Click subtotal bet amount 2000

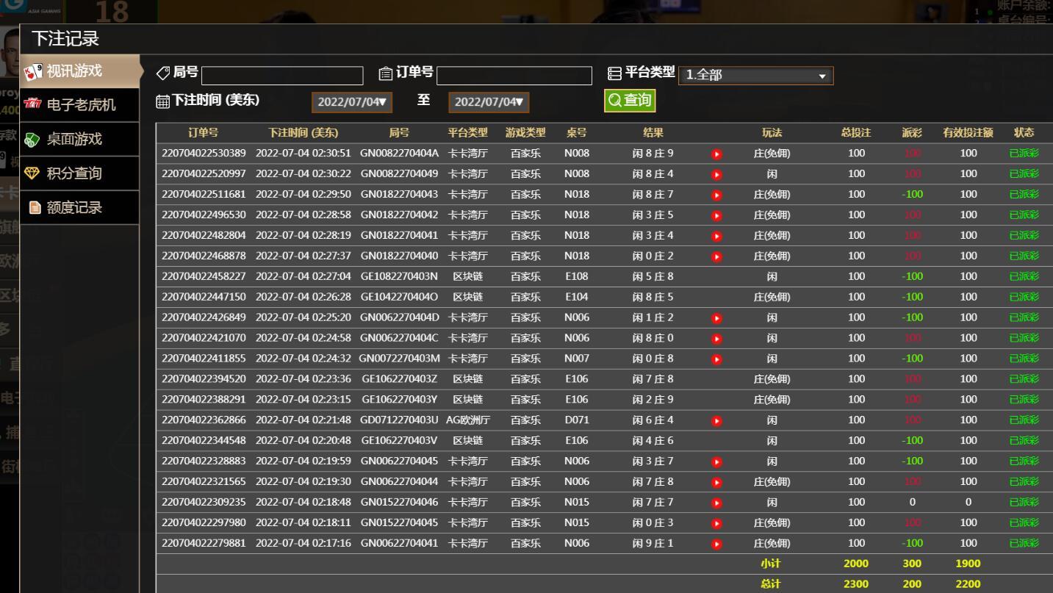(856, 564)
